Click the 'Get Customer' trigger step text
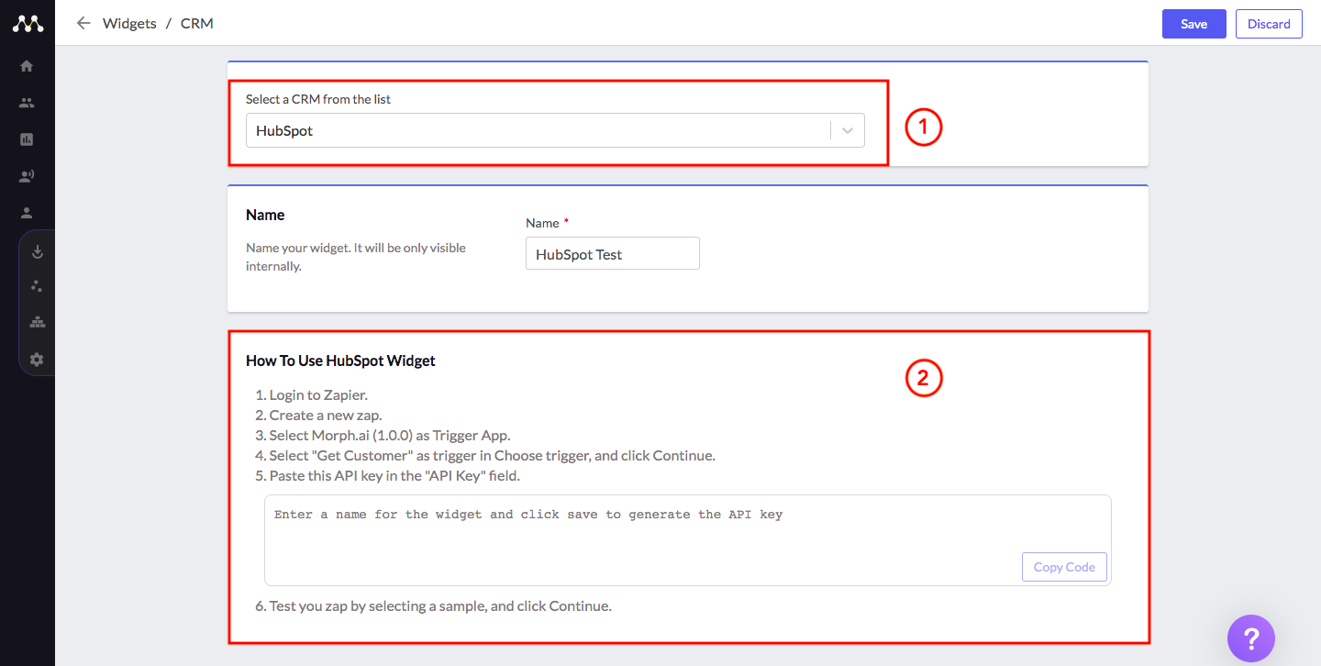 (492, 456)
